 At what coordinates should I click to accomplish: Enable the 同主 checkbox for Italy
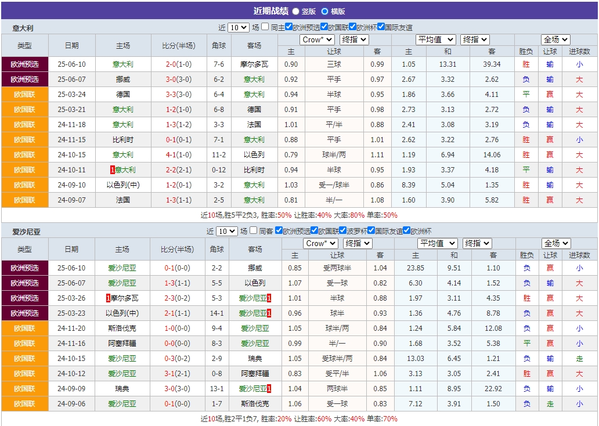[264, 26]
